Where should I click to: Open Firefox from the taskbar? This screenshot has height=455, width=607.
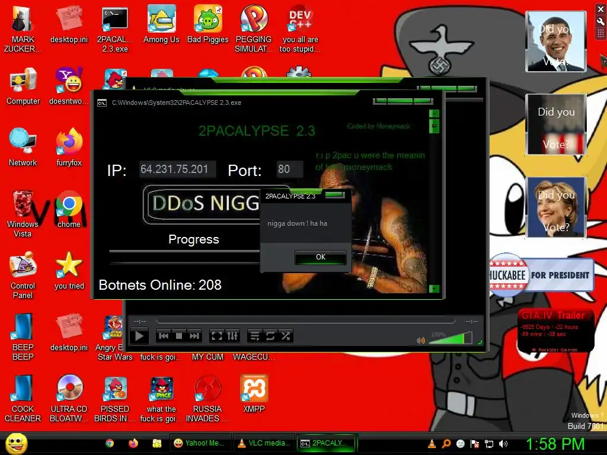point(133,443)
